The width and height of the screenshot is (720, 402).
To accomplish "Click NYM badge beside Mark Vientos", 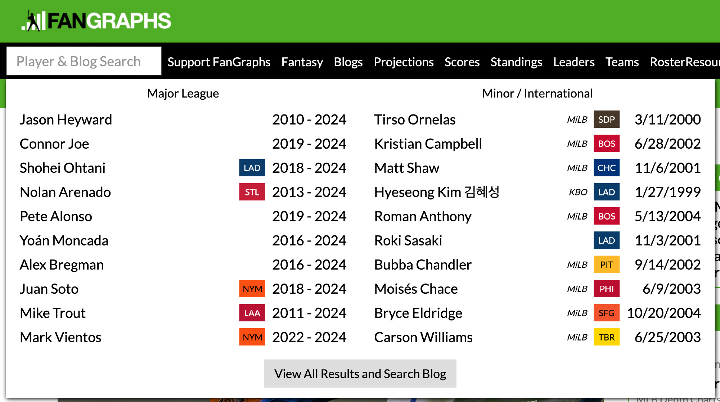I will coord(252,337).
